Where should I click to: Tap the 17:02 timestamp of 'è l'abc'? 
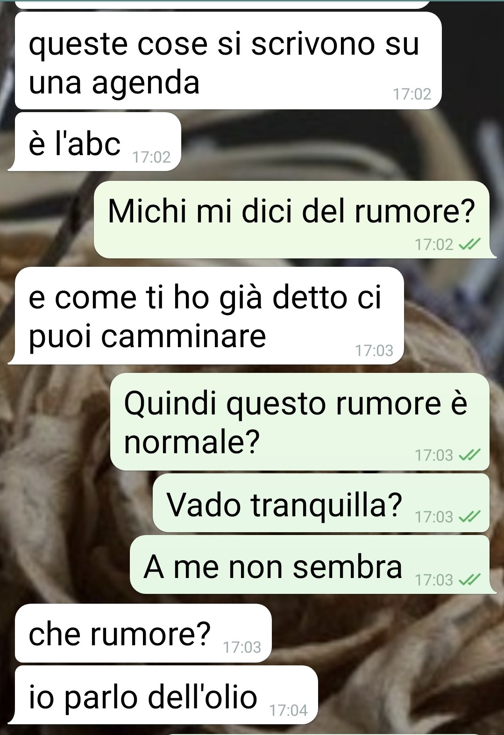[151, 157]
